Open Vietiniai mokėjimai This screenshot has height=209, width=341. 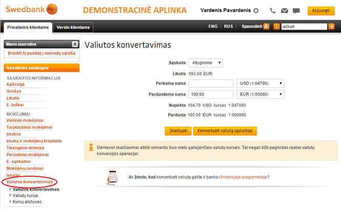point(25,120)
